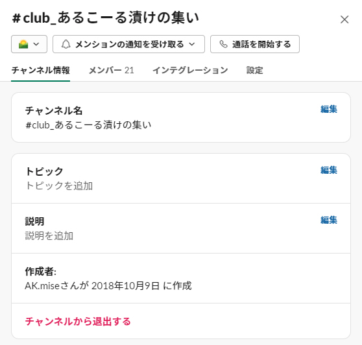Click the channel name #club_あるこーる漬けの集い row

(x=181, y=117)
